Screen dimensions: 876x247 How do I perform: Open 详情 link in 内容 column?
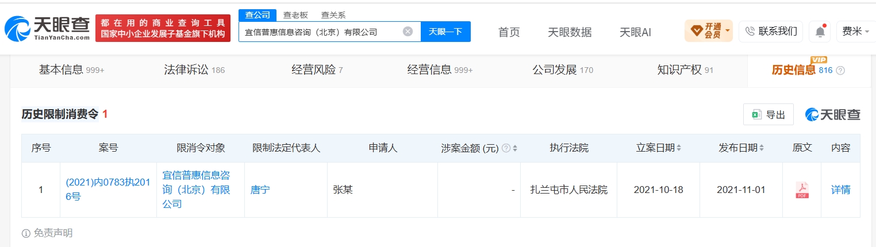point(841,190)
